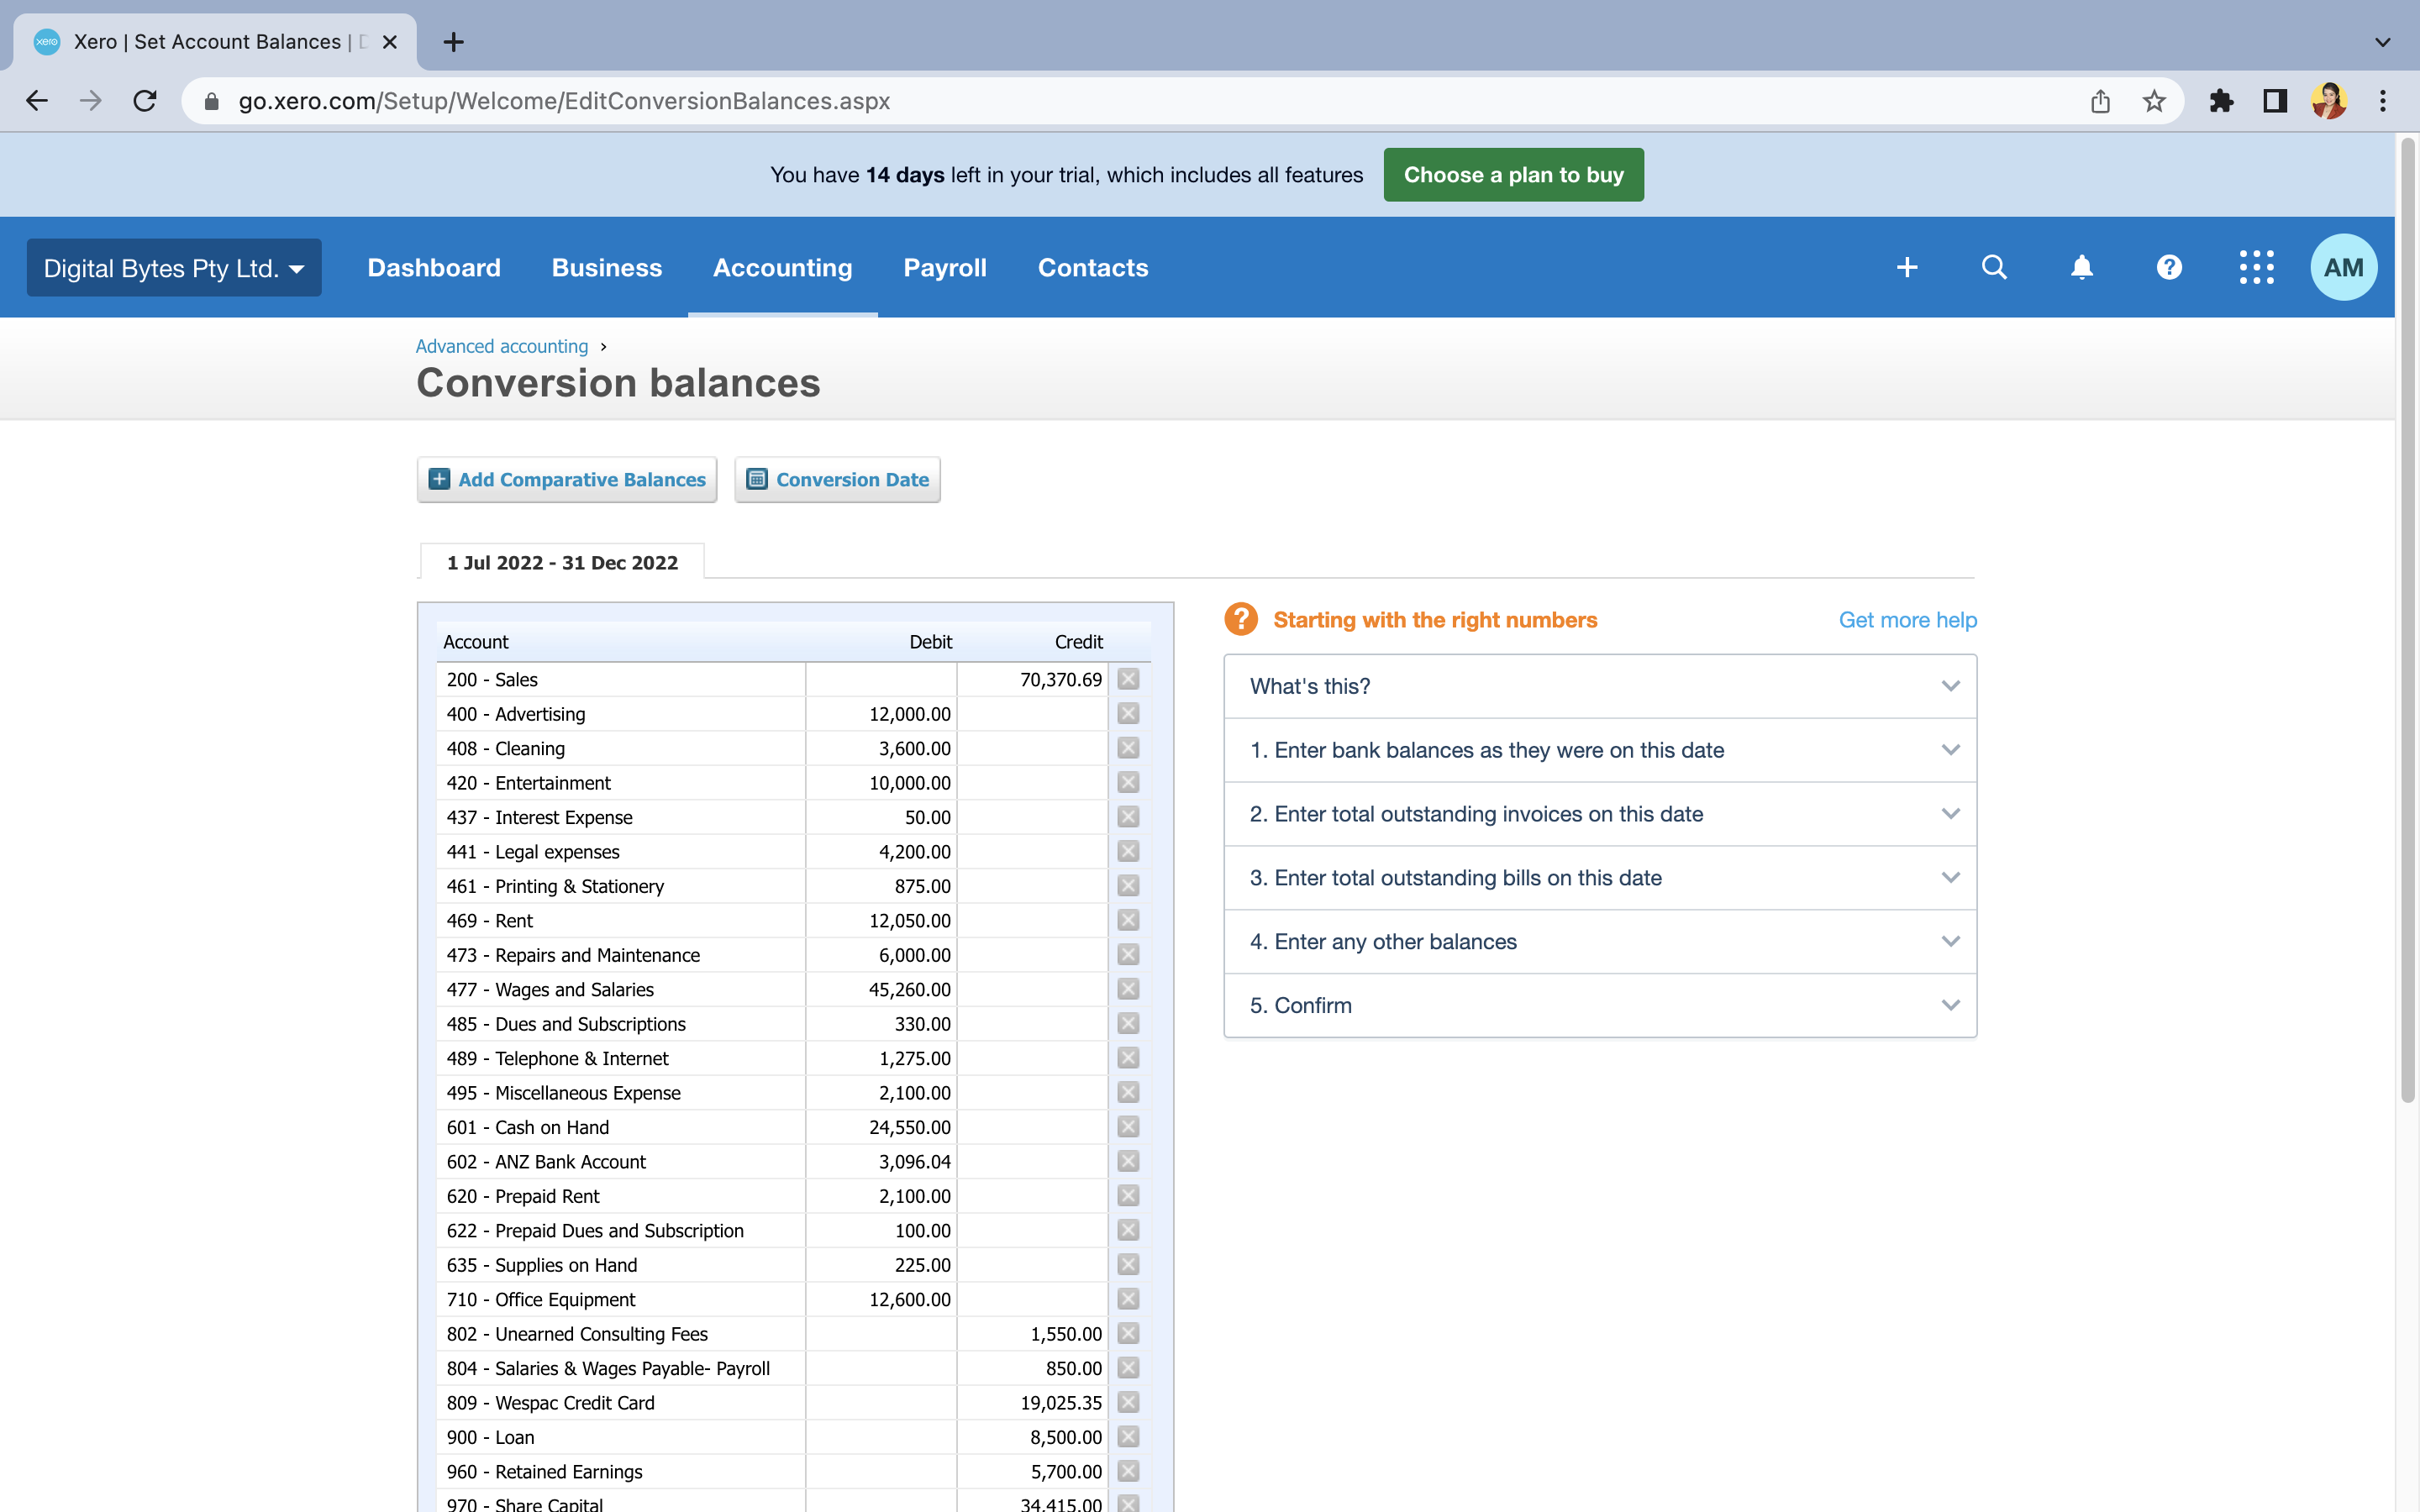This screenshot has height=1512, width=2420.
Task: Expand the "5. Confirm" step
Action: point(1599,1005)
